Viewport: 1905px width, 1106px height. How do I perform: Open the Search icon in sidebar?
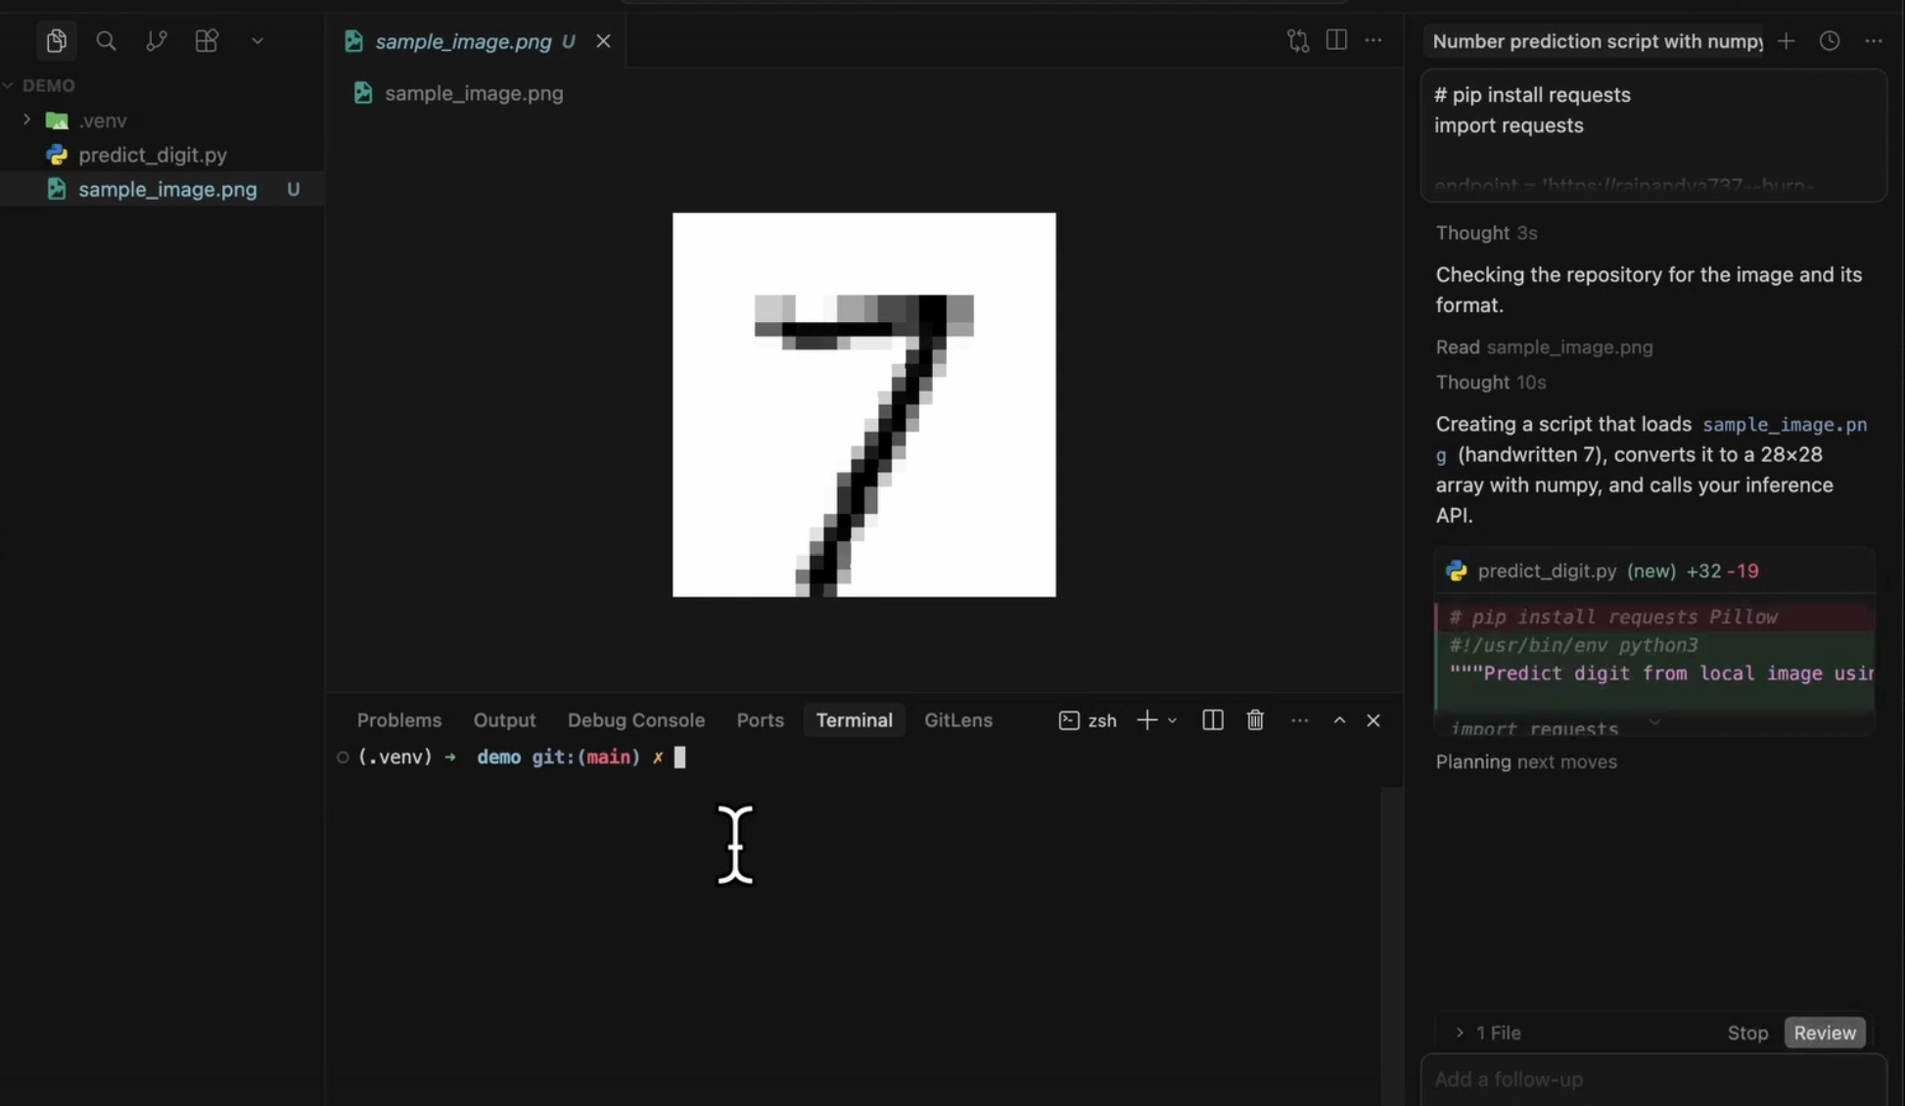point(106,40)
